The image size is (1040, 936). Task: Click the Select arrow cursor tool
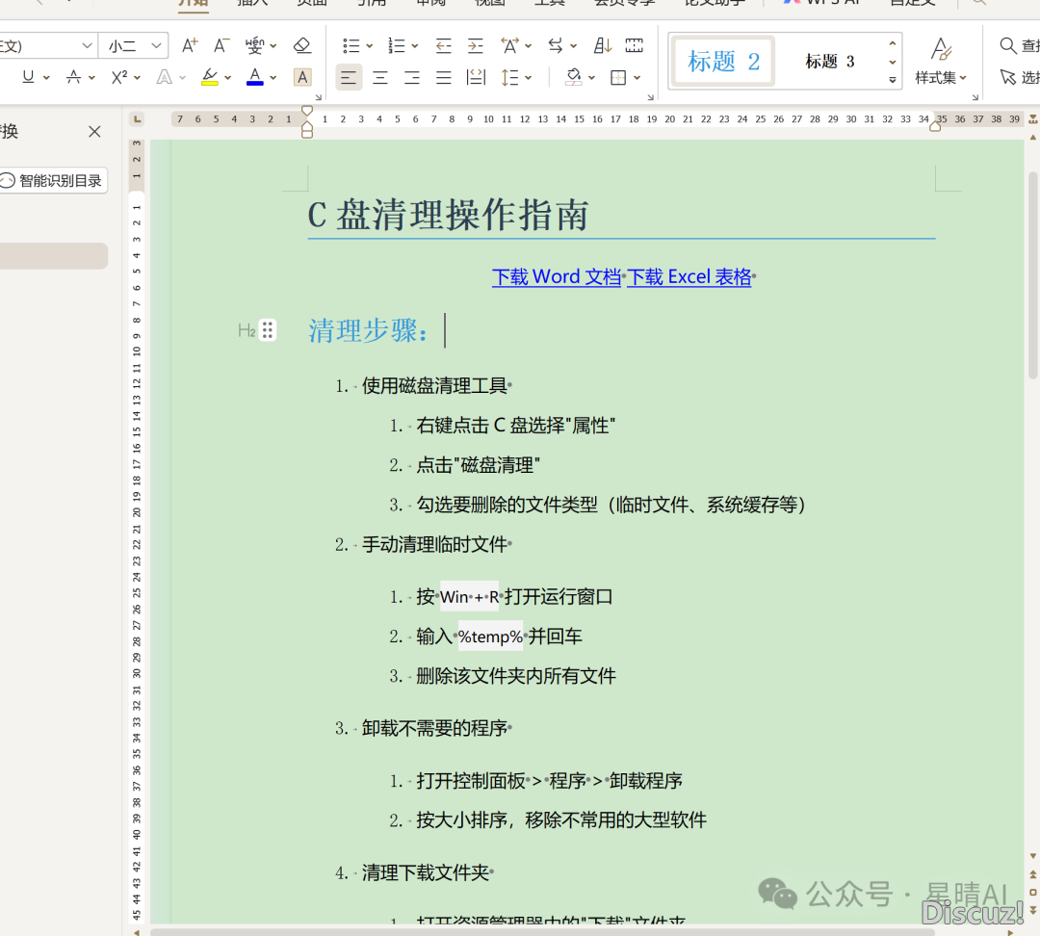1007,78
